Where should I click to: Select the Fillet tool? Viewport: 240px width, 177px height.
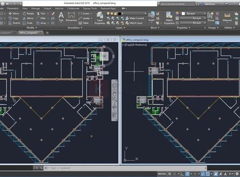click(x=41, y=18)
